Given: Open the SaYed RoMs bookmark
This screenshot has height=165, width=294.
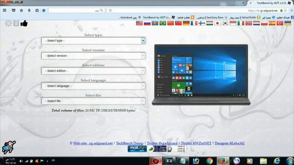Looking at the screenshot, I should pyautogui.click(x=245, y=17).
